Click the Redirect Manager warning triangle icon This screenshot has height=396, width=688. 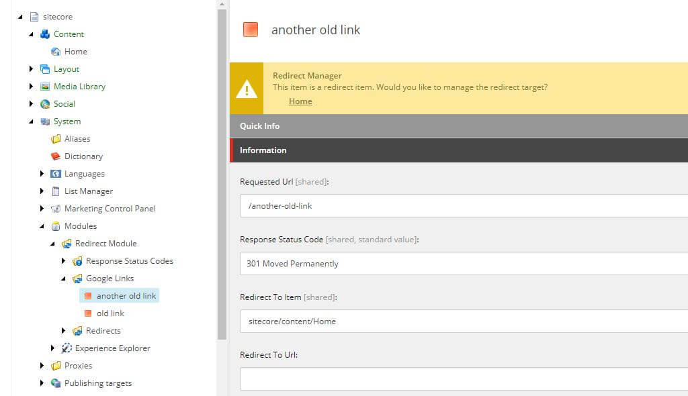[247, 89]
